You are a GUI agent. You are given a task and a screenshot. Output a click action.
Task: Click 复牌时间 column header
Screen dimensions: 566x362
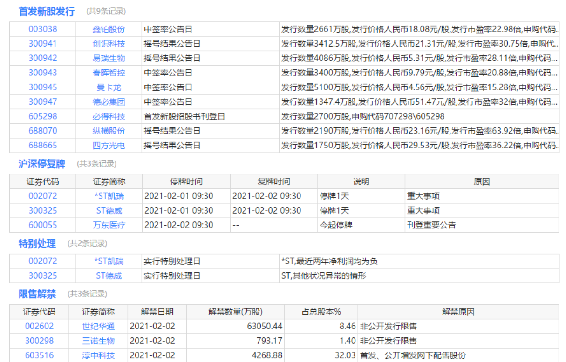click(x=274, y=181)
